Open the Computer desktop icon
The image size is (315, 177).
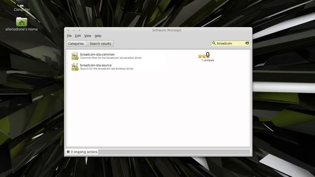click(x=22, y=6)
